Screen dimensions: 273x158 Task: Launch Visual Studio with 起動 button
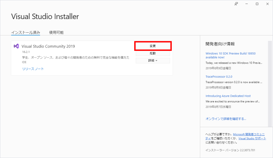click(x=153, y=53)
